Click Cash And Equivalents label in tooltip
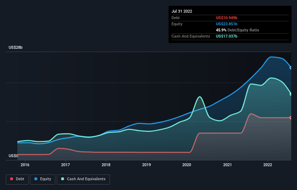The width and height of the screenshot is (297, 190). tap(191, 36)
